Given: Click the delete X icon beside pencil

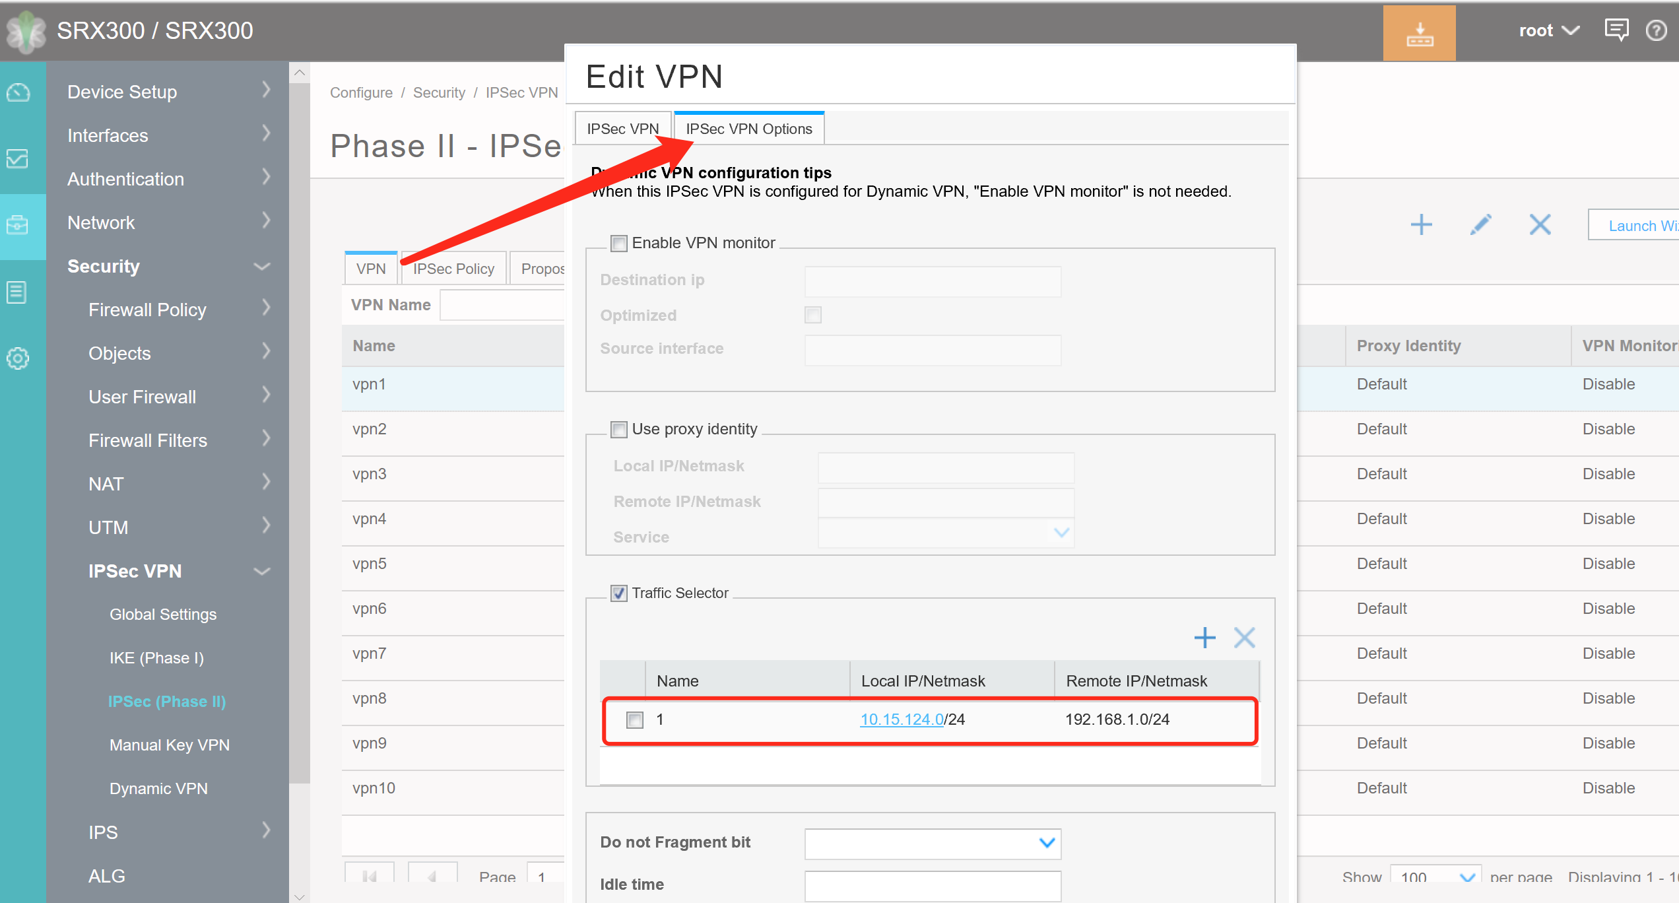Looking at the screenshot, I should (x=1540, y=225).
